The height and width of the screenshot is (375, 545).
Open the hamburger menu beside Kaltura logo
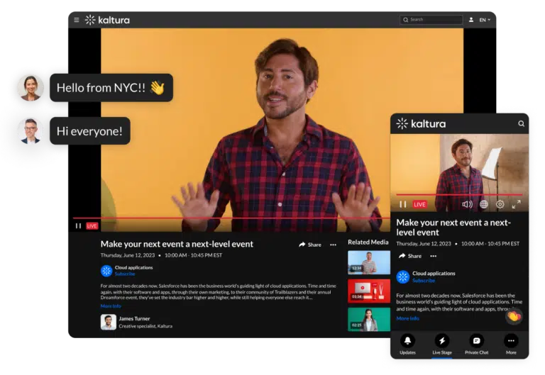coord(77,20)
